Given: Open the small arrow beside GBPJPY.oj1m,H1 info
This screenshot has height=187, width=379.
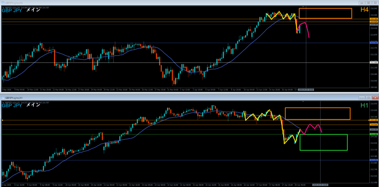Looking at the screenshot, I should (3, 103).
